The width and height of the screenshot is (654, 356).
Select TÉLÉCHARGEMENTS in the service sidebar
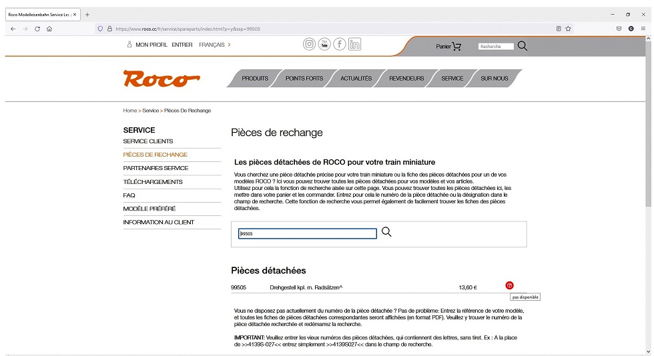pos(153,182)
